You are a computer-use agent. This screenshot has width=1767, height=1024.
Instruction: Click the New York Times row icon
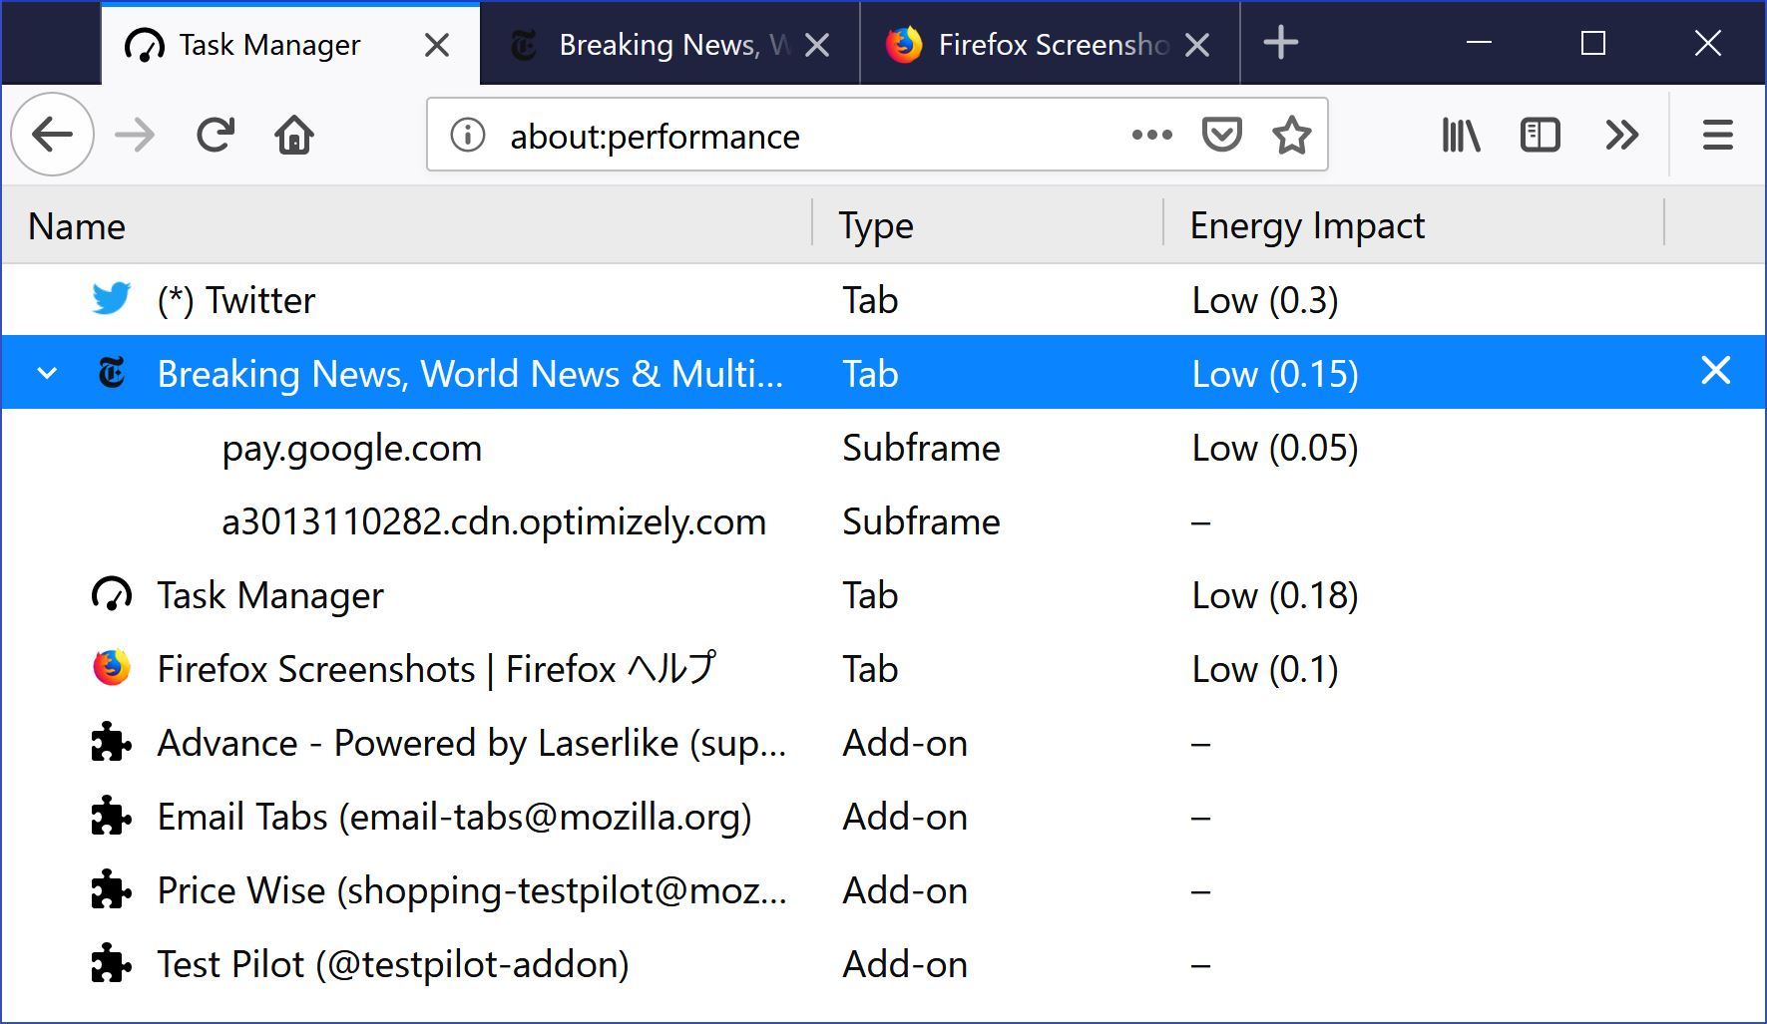pyautogui.click(x=111, y=373)
